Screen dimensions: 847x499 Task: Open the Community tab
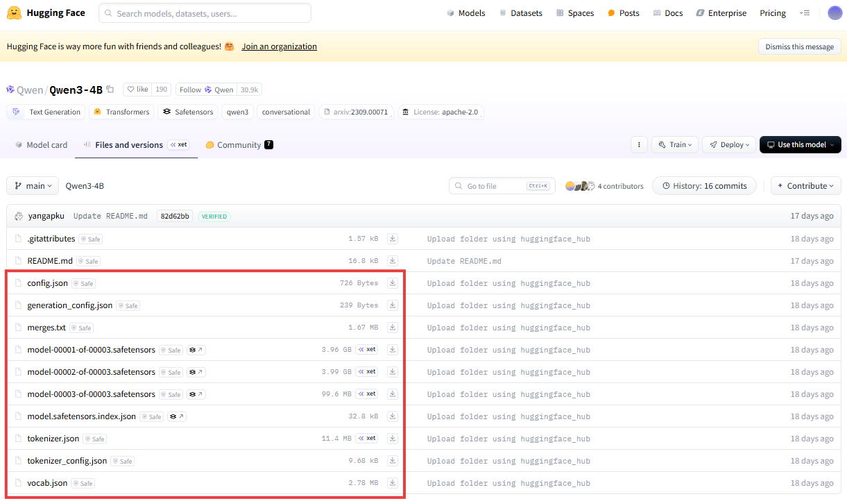pyautogui.click(x=239, y=145)
